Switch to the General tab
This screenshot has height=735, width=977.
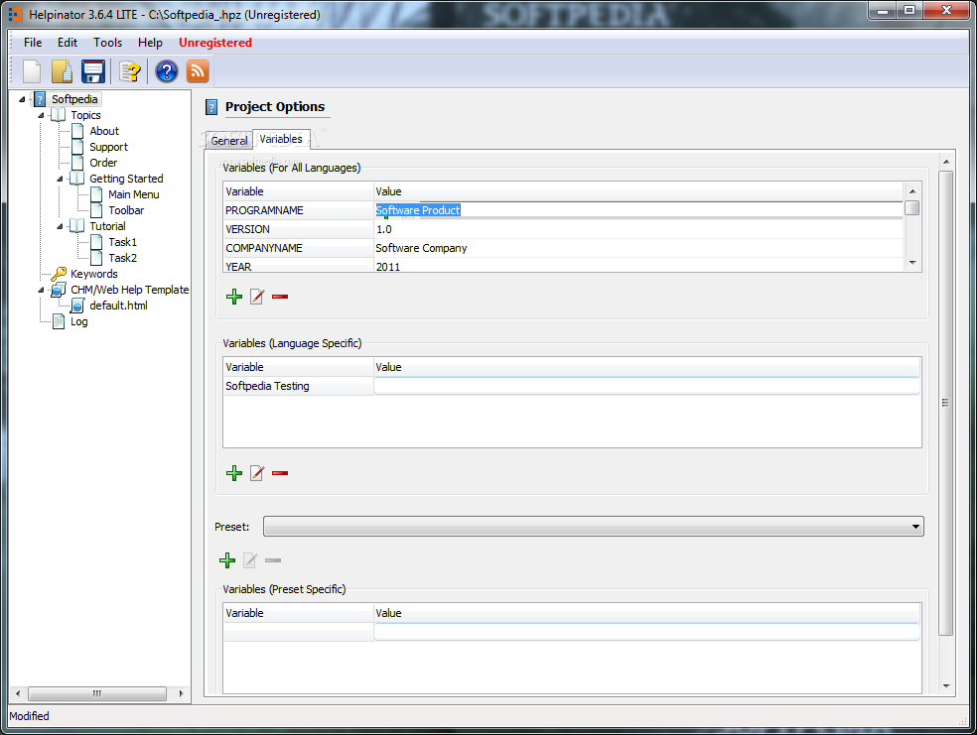pyautogui.click(x=229, y=141)
